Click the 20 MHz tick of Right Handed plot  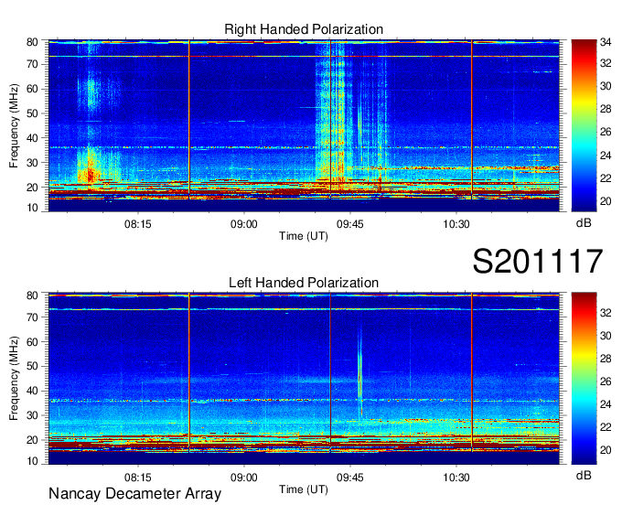pyautogui.click(x=32, y=188)
